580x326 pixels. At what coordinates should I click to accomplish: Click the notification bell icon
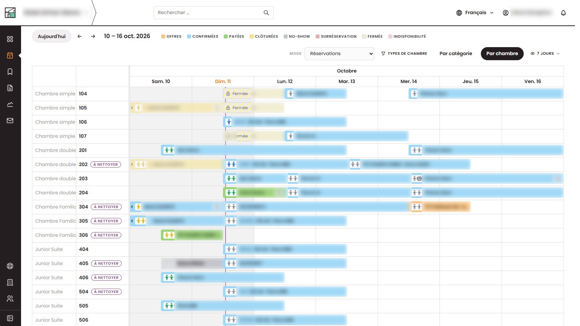point(563,13)
